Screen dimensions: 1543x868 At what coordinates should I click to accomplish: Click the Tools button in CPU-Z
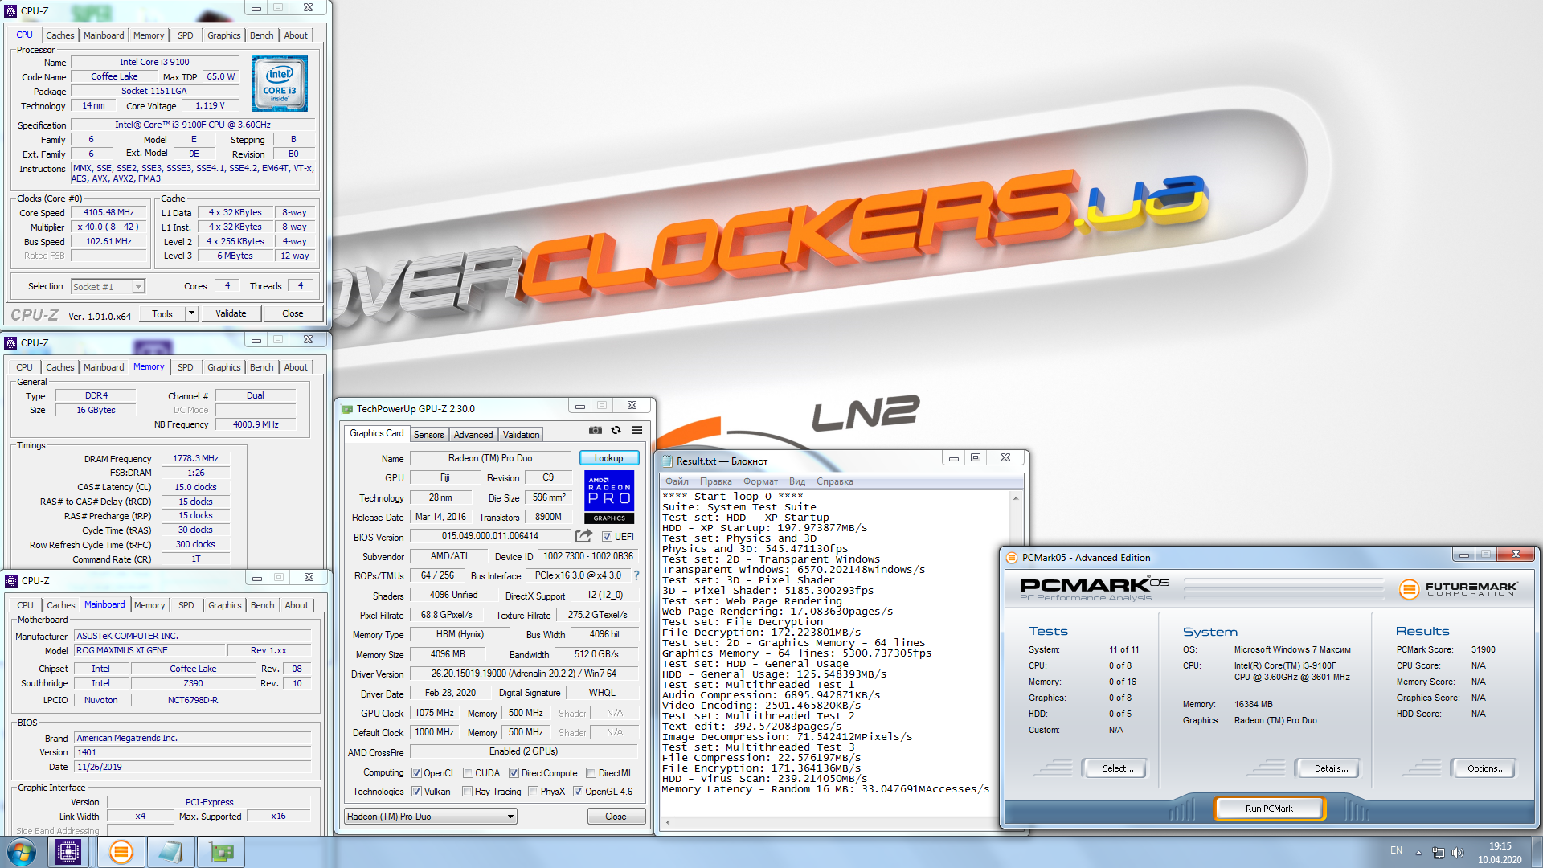point(162,313)
